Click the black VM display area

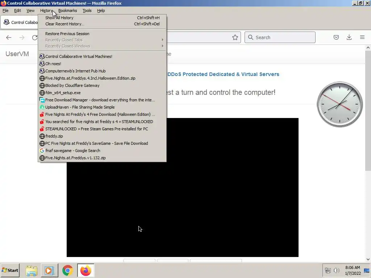(x=183, y=187)
